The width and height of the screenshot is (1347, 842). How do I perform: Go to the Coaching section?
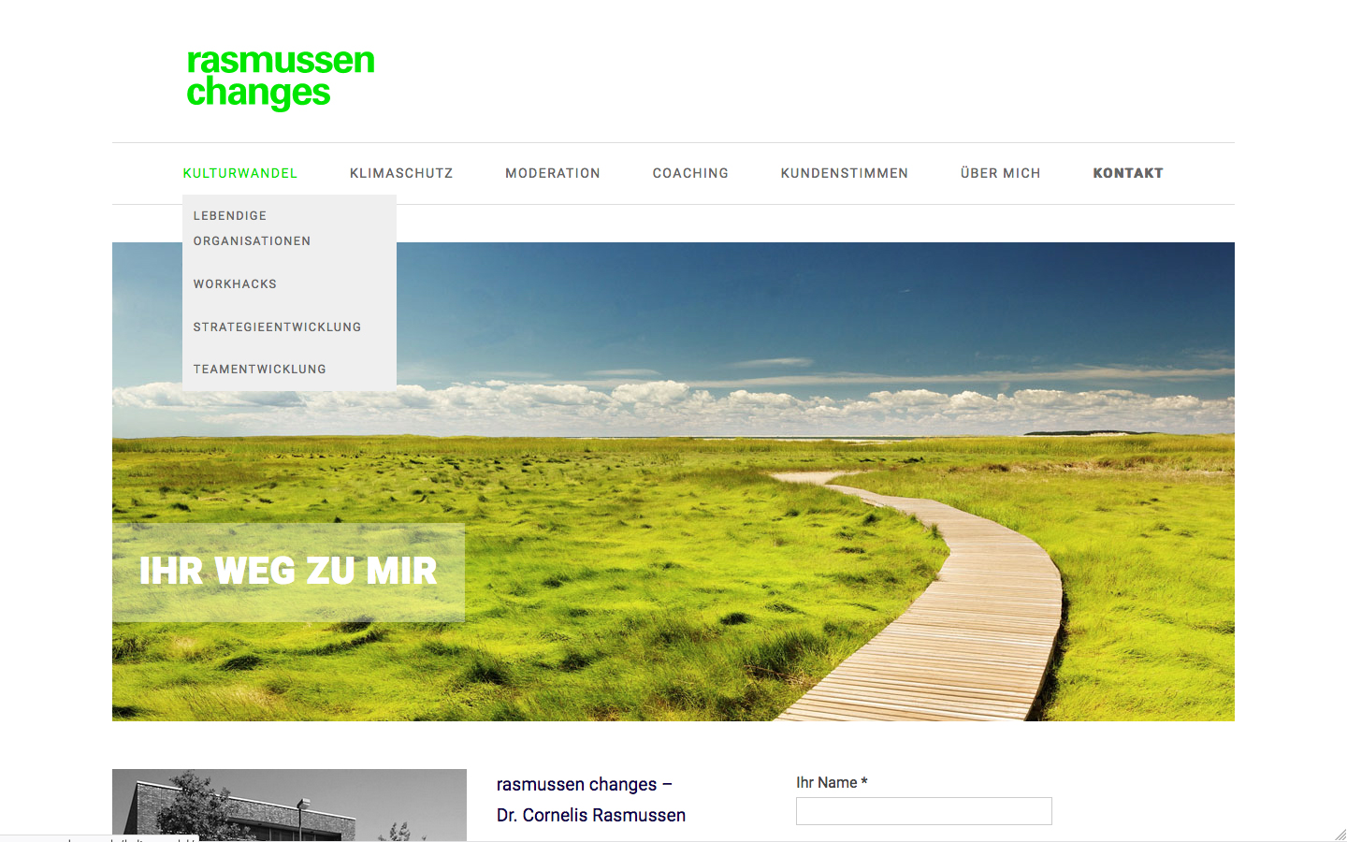689,173
